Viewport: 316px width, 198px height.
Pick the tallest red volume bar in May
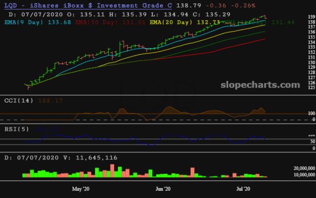112,170
